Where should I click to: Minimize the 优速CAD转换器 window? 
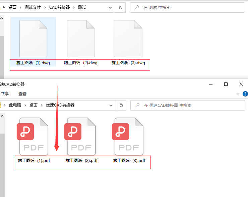pyautogui.click(x=211, y=84)
